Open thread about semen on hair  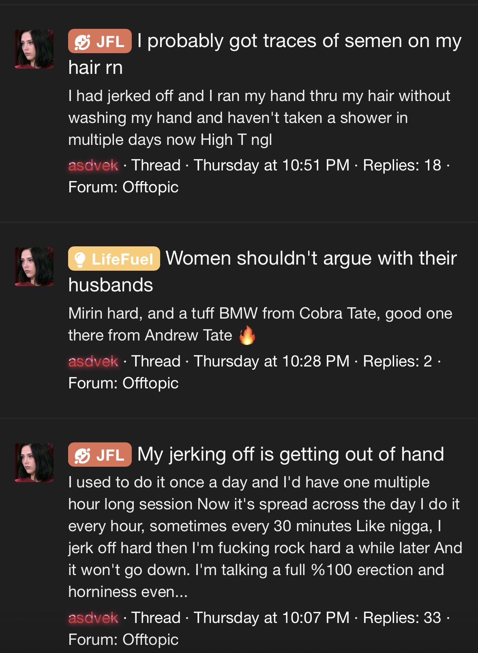point(265,54)
